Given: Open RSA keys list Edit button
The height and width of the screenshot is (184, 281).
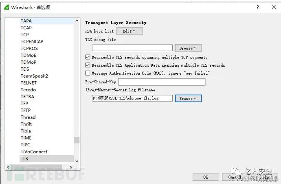Looking at the screenshot, I should click(130, 31).
